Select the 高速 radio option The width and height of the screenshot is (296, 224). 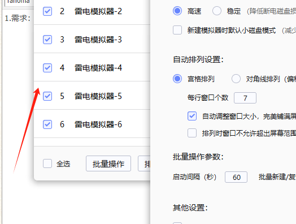tap(177, 11)
